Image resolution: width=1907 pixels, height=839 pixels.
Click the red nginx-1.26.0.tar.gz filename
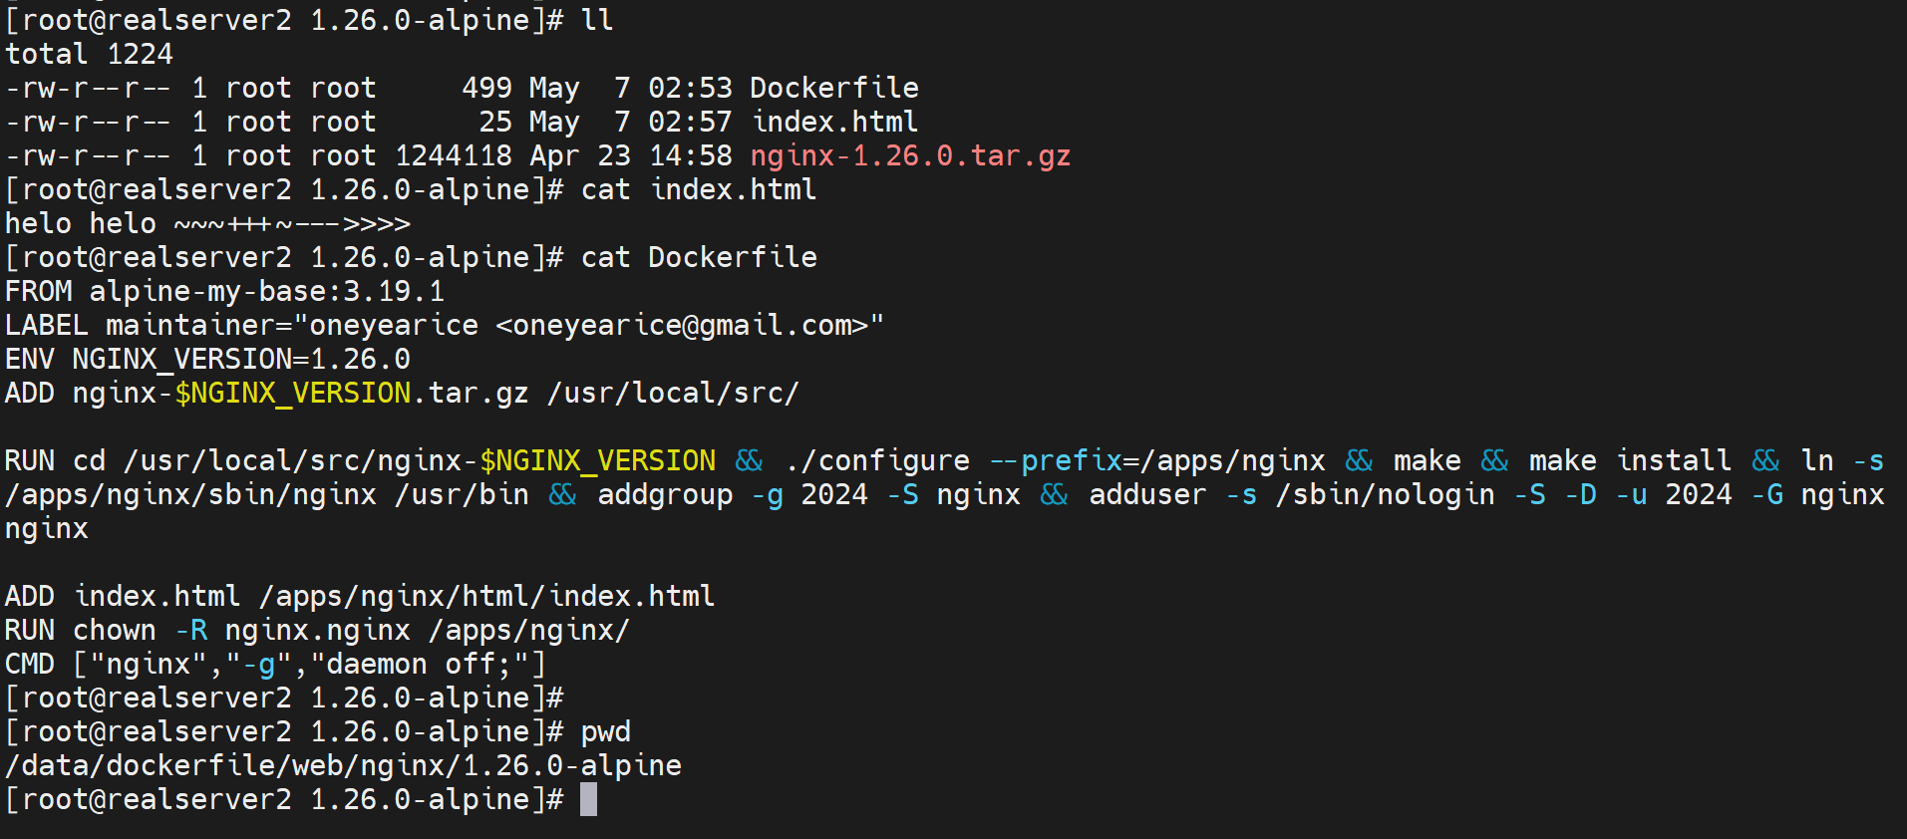[x=909, y=155]
